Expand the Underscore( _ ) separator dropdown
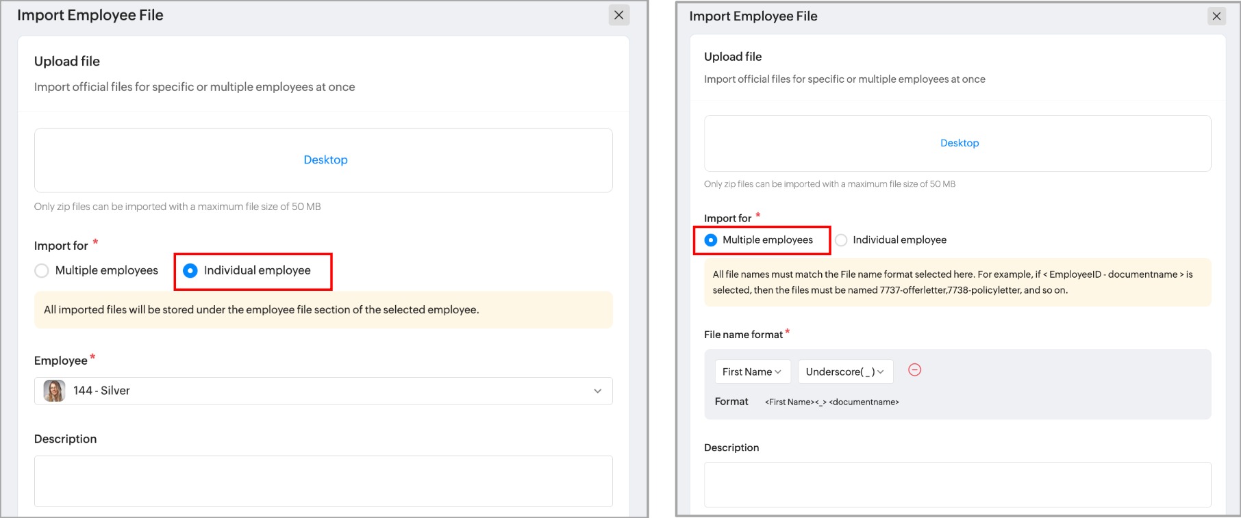Image resolution: width=1241 pixels, height=518 pixels. [844, 372]
